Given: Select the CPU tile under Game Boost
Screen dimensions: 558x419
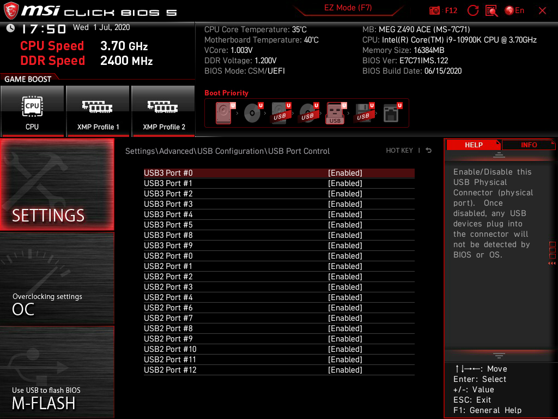Looking at the screenshot, I should pyautogui.click(x=32, y=111).
